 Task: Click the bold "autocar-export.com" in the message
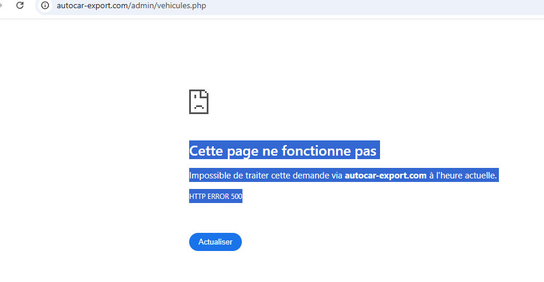385,176
